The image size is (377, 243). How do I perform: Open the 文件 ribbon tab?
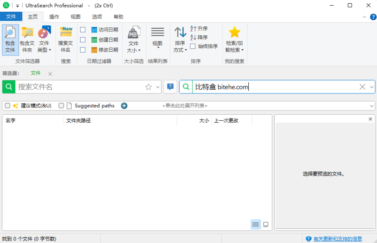click(11, 16)
